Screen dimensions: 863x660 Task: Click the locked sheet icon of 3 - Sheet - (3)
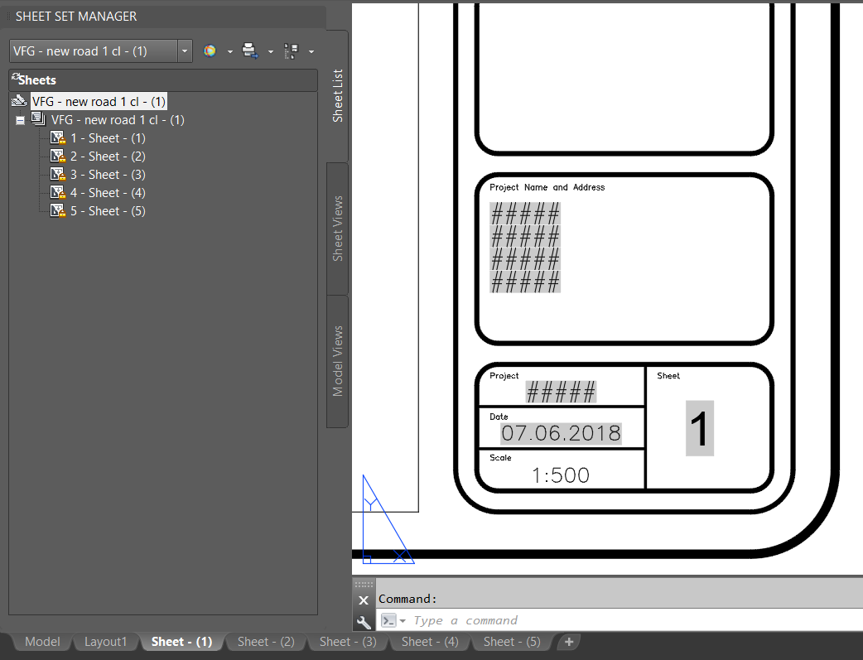tap(58, 175)
